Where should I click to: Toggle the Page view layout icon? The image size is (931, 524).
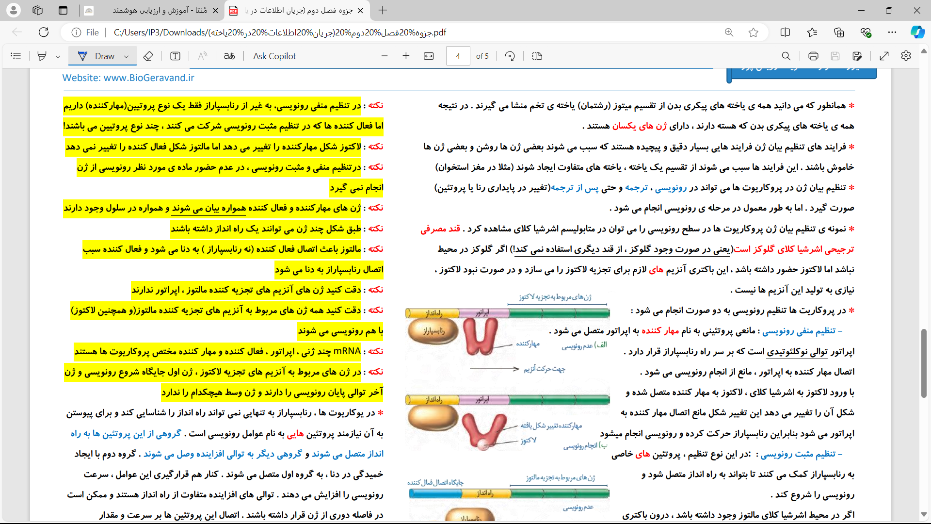tap(537, 56)
